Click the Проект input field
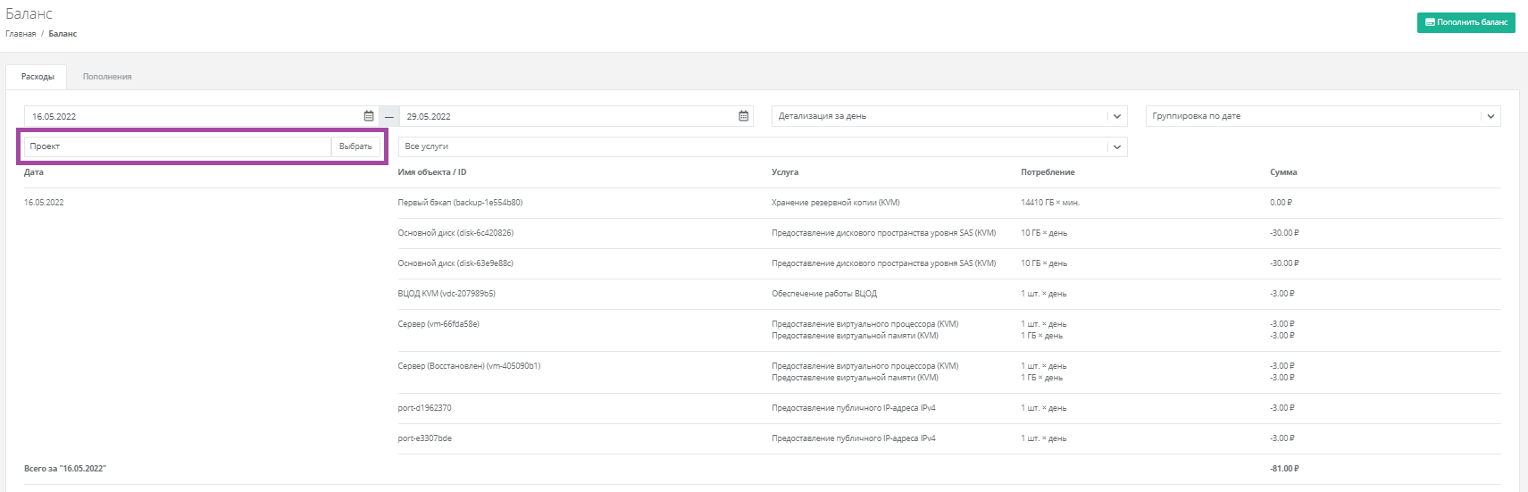 (x=178, y=146)
